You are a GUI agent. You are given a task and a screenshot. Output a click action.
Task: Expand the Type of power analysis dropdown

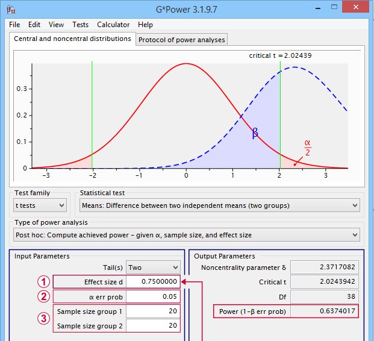(x=187, y=235)
